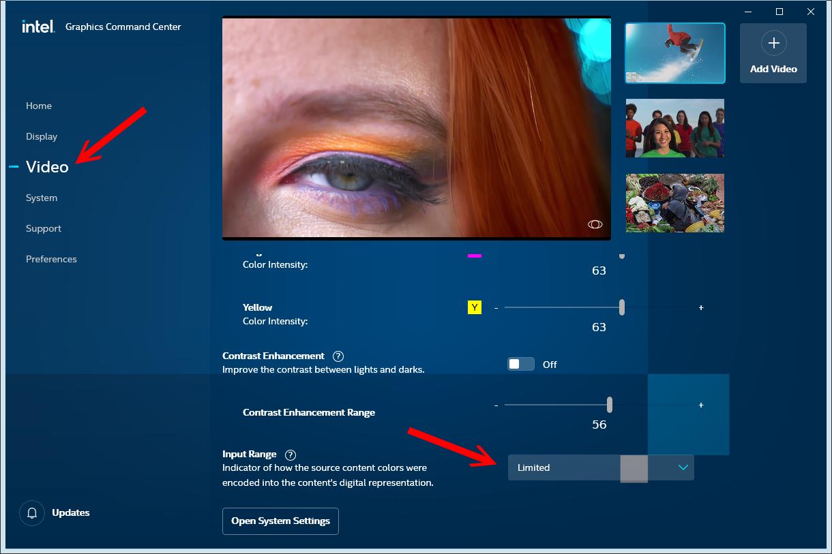Open Preferences in the sidebar
Screen dimensions: 832x554
click(51, 259)
